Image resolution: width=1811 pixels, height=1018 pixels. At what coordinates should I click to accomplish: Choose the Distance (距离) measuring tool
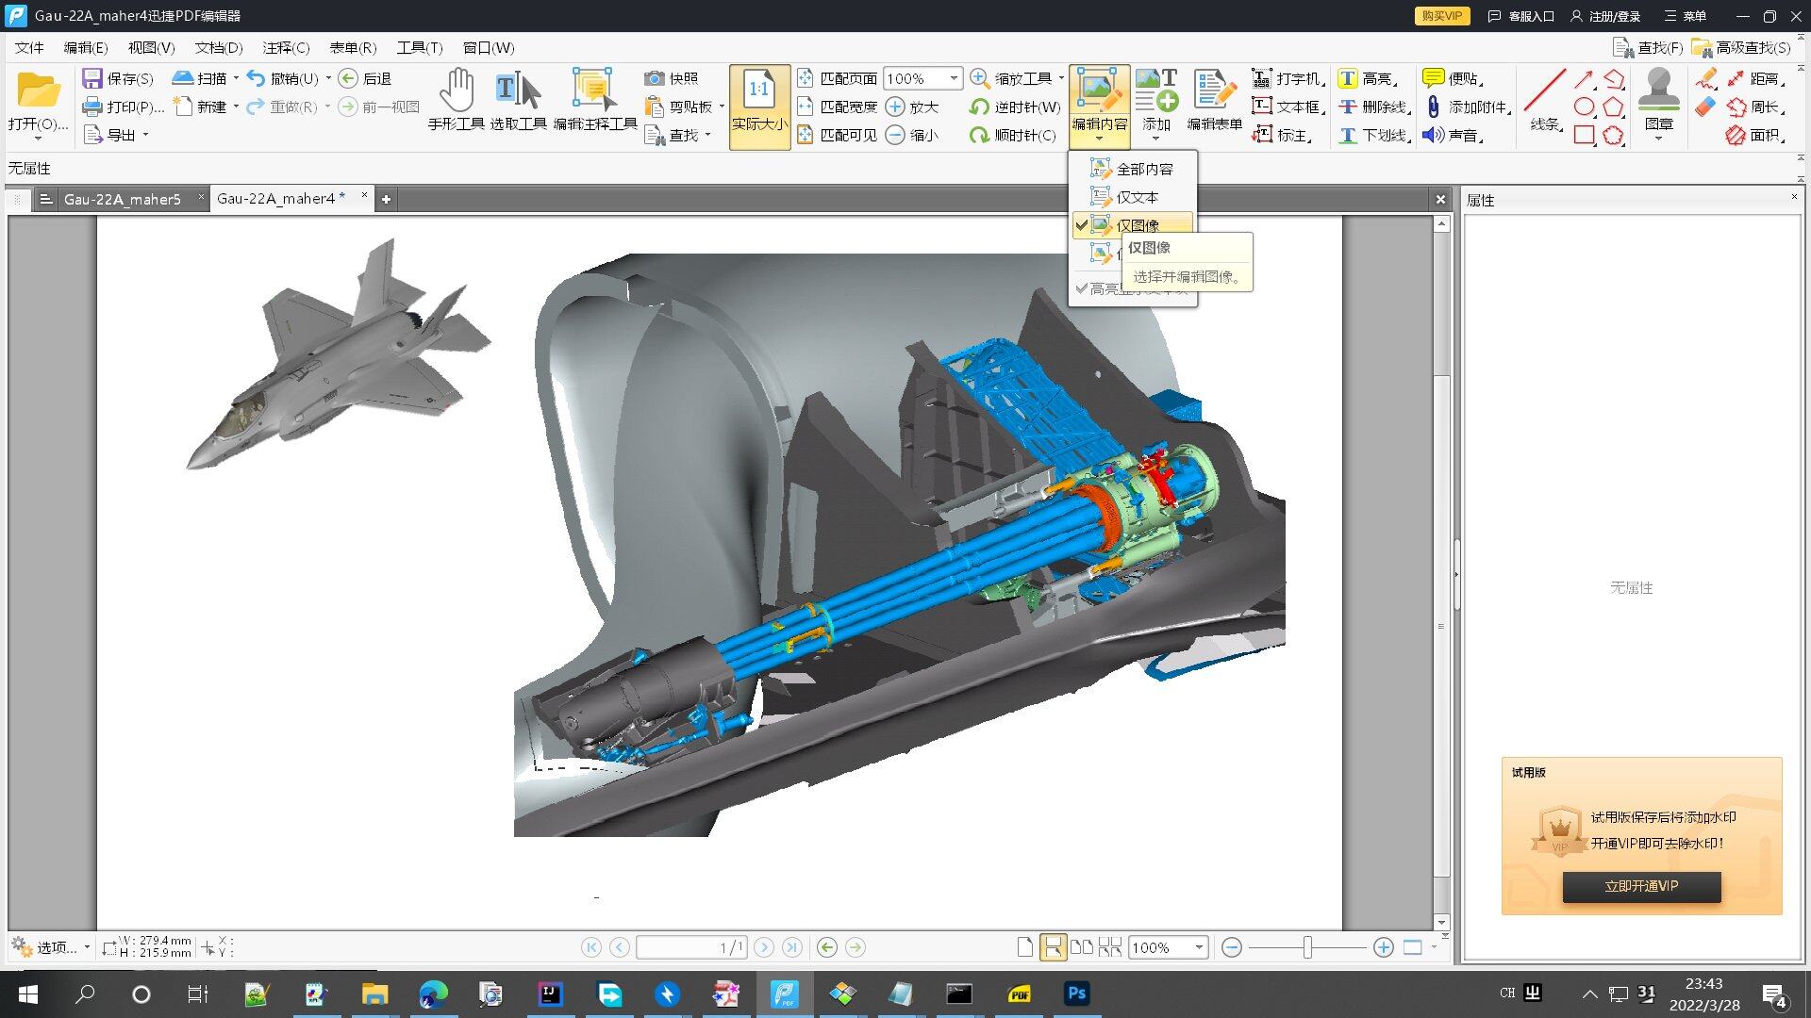[x=1754, y=78]
